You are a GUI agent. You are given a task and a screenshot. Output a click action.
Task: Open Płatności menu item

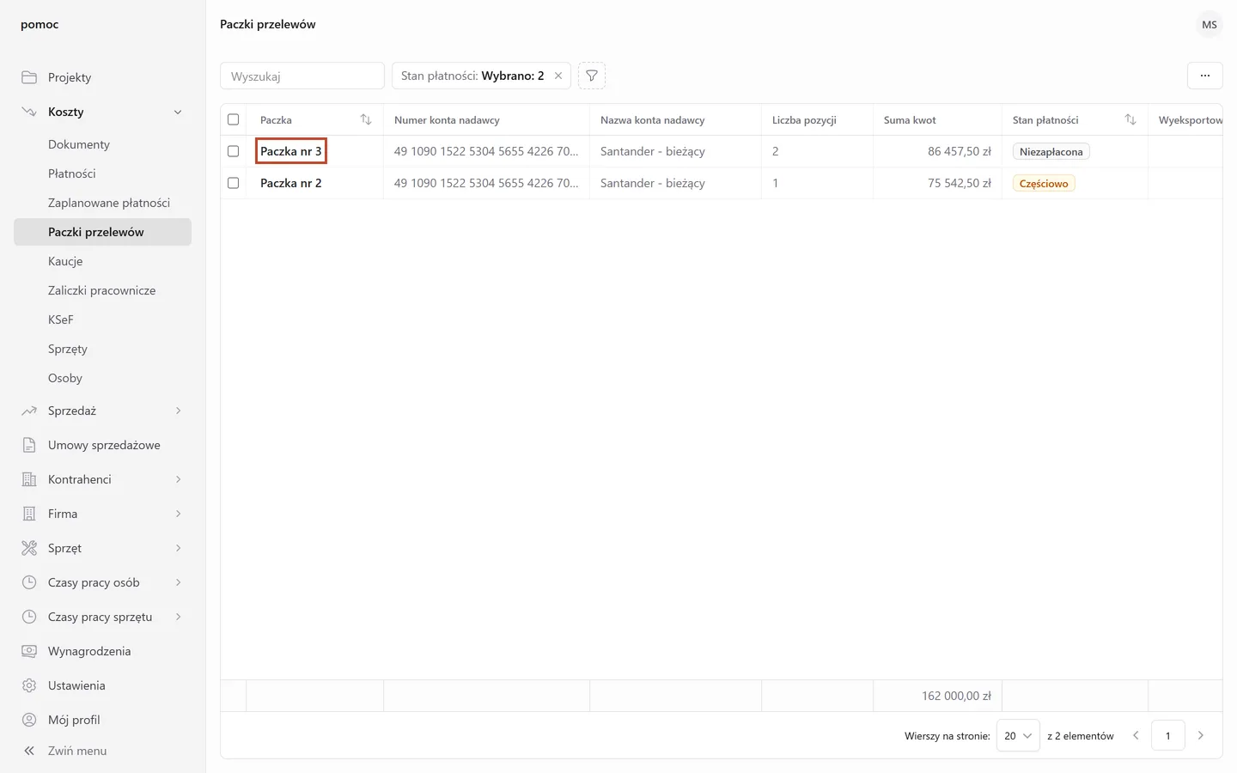(72, 173)
